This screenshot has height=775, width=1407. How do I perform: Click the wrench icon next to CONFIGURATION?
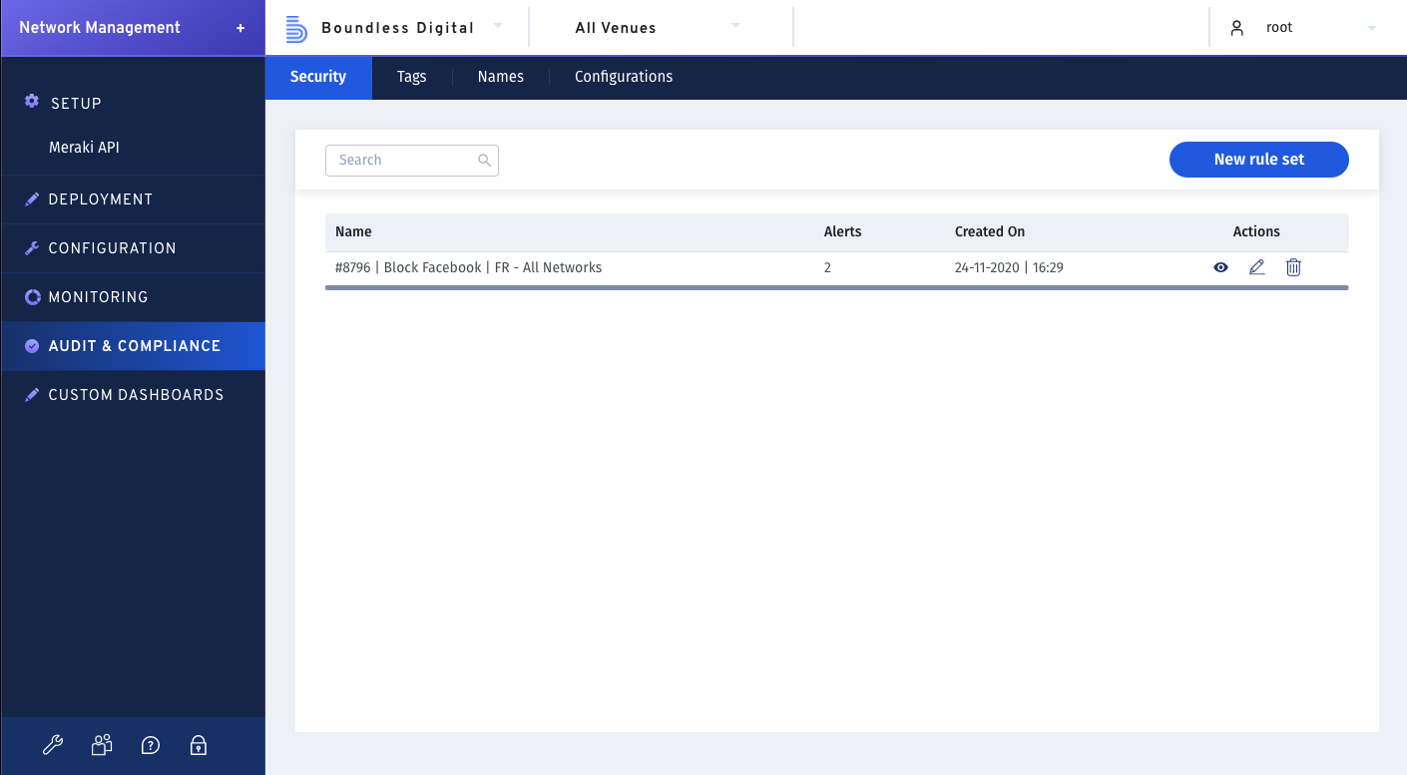coord(32,248)
